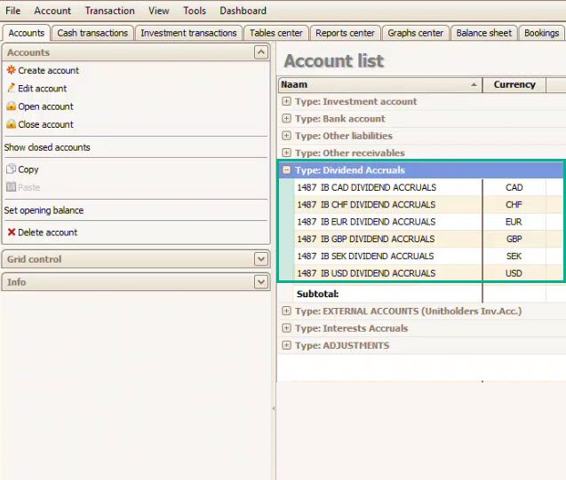Open the Transaction menu
Image resolution: width=566 pixels, height=480 pixels.
[x=109, y=11]
